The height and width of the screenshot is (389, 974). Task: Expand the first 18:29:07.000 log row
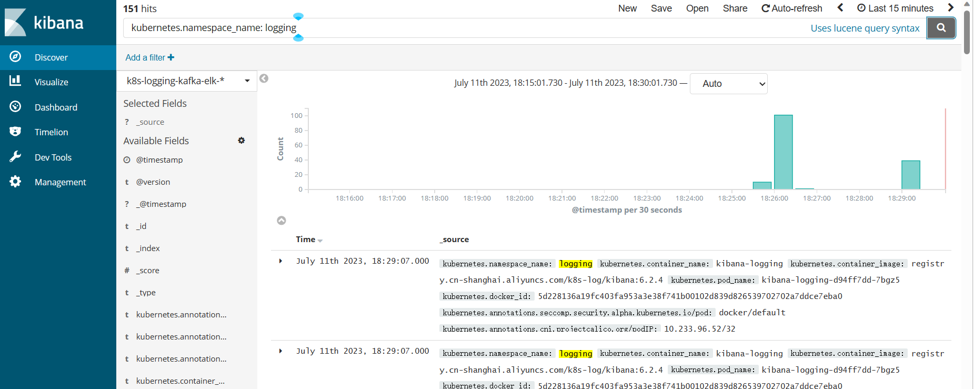[280, 261]
